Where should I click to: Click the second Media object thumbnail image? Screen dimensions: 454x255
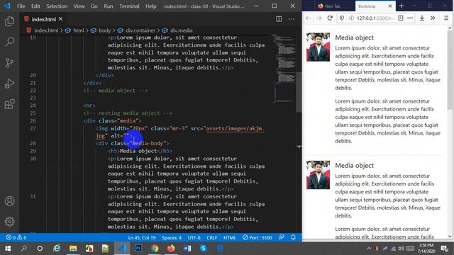click(x=318, y=175)
